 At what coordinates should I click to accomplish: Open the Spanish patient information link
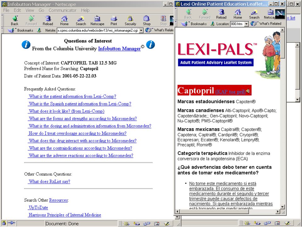80,104
